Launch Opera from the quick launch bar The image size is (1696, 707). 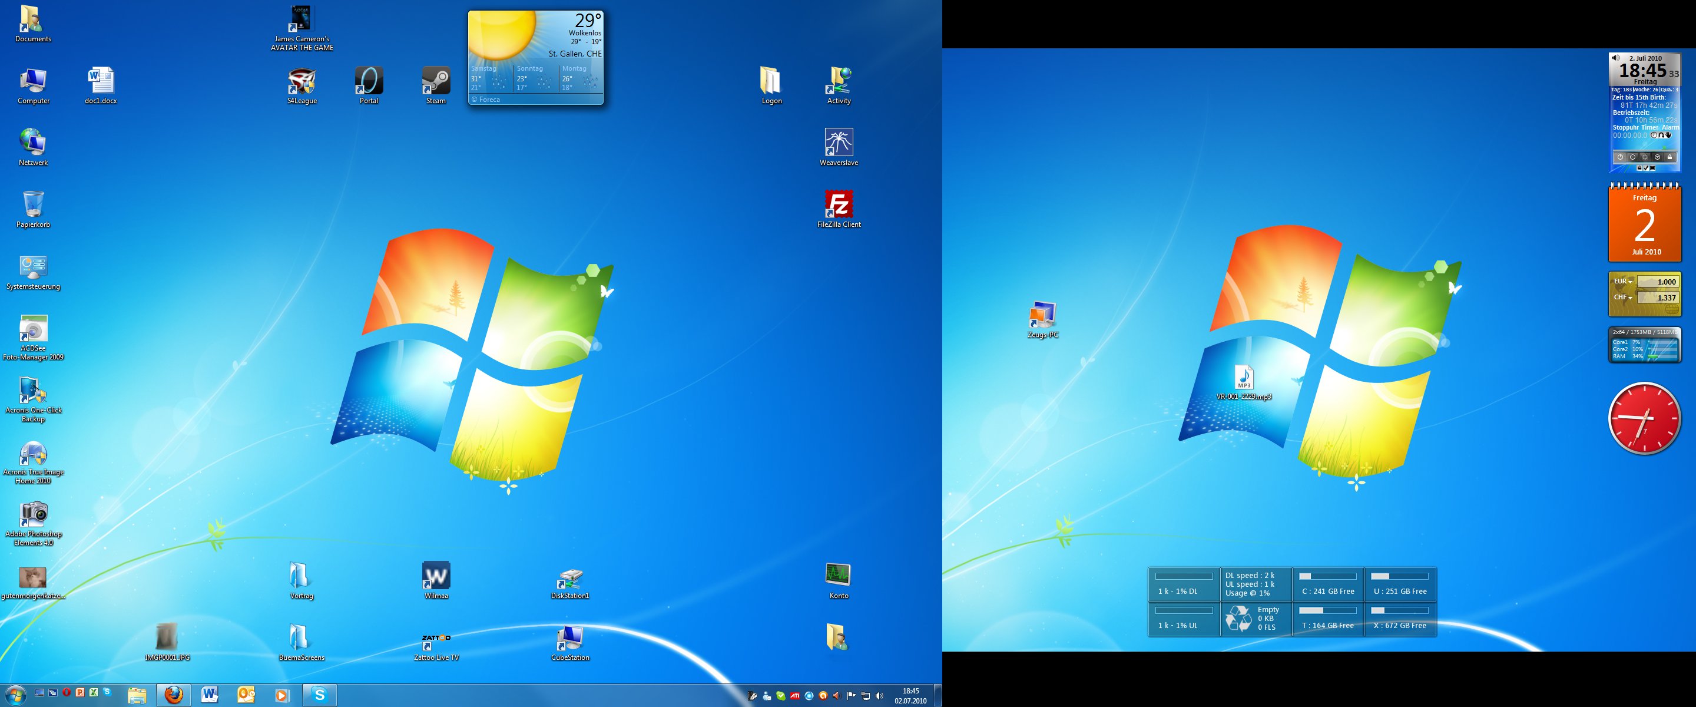click(x=67, y=692)
